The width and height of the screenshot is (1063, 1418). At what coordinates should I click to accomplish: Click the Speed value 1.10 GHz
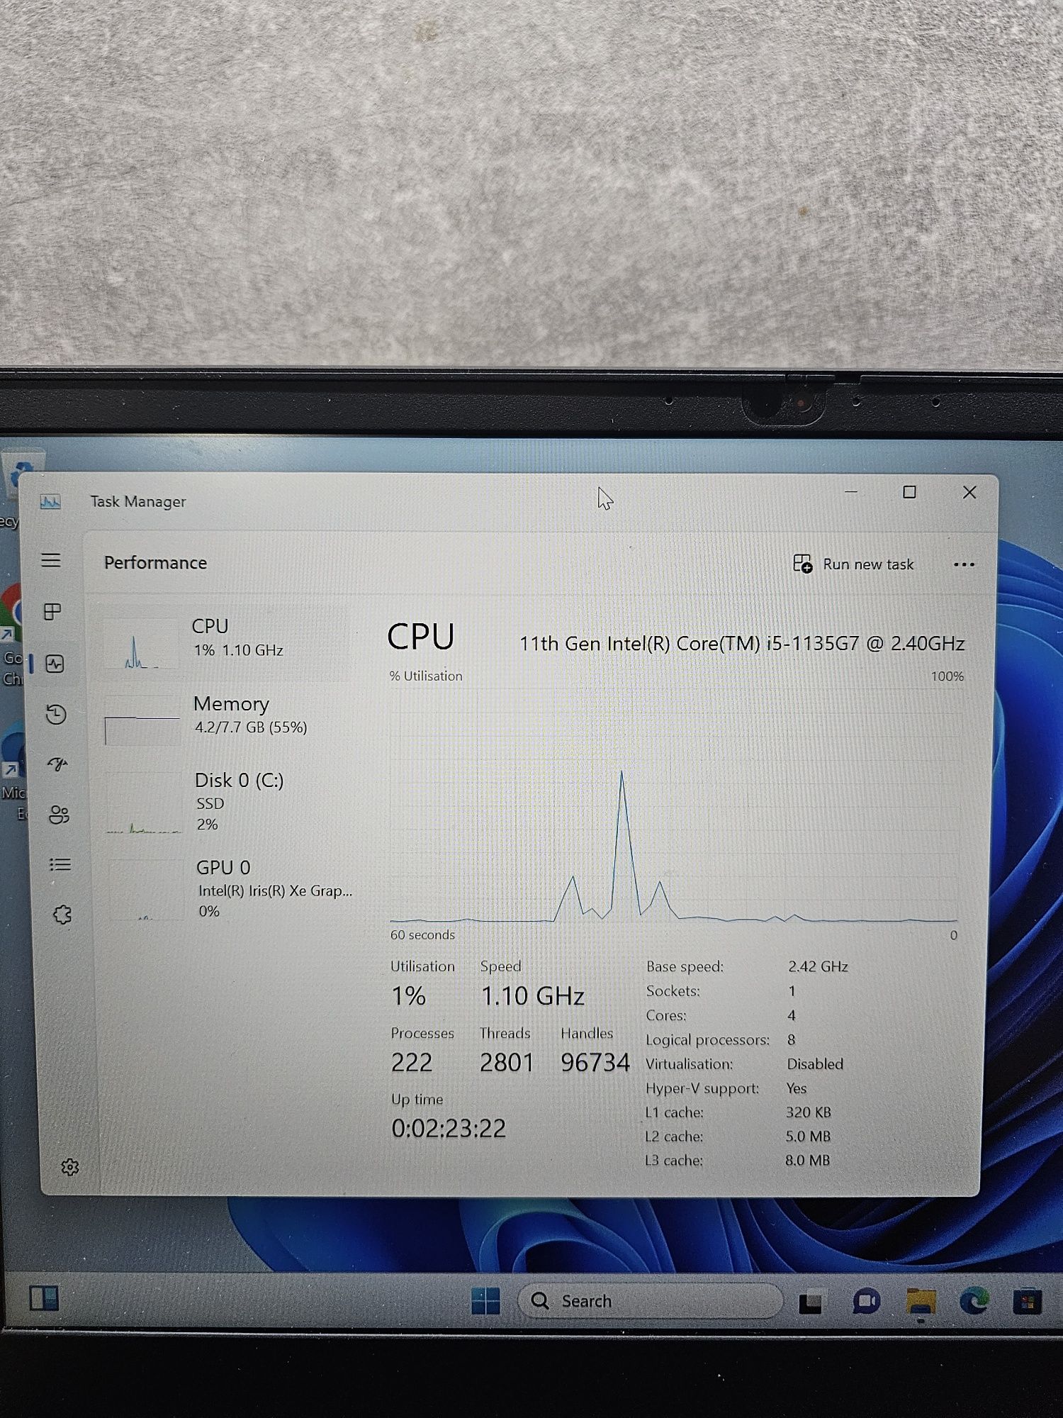(x=533, y=996)
